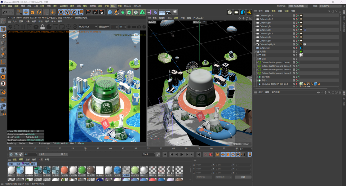346x186 pixels.
Task: Expand the 克隆 tree node
Action: 257,55
